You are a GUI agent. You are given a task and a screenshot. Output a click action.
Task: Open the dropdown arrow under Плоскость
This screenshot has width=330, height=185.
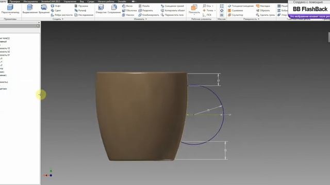pyautogui.click(x=194, y=15)
